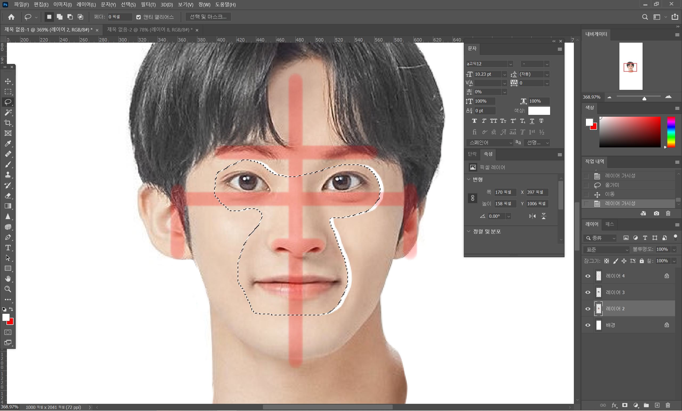Select the Eraser tool
This screenshot has height=411, width=682.
(x=8, y=196)
